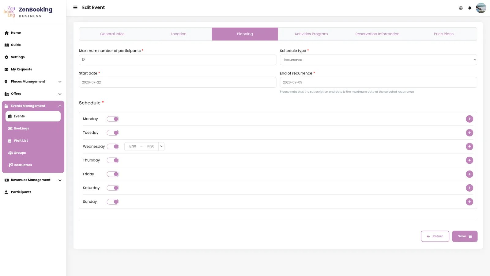Toggle Saturday schedule switch
This screenshot has width=490, height=276.
(113, 188)
